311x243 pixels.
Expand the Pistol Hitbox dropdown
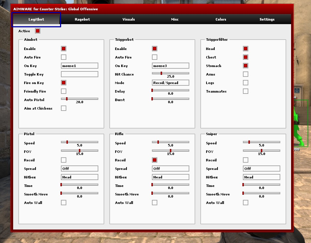80,177
